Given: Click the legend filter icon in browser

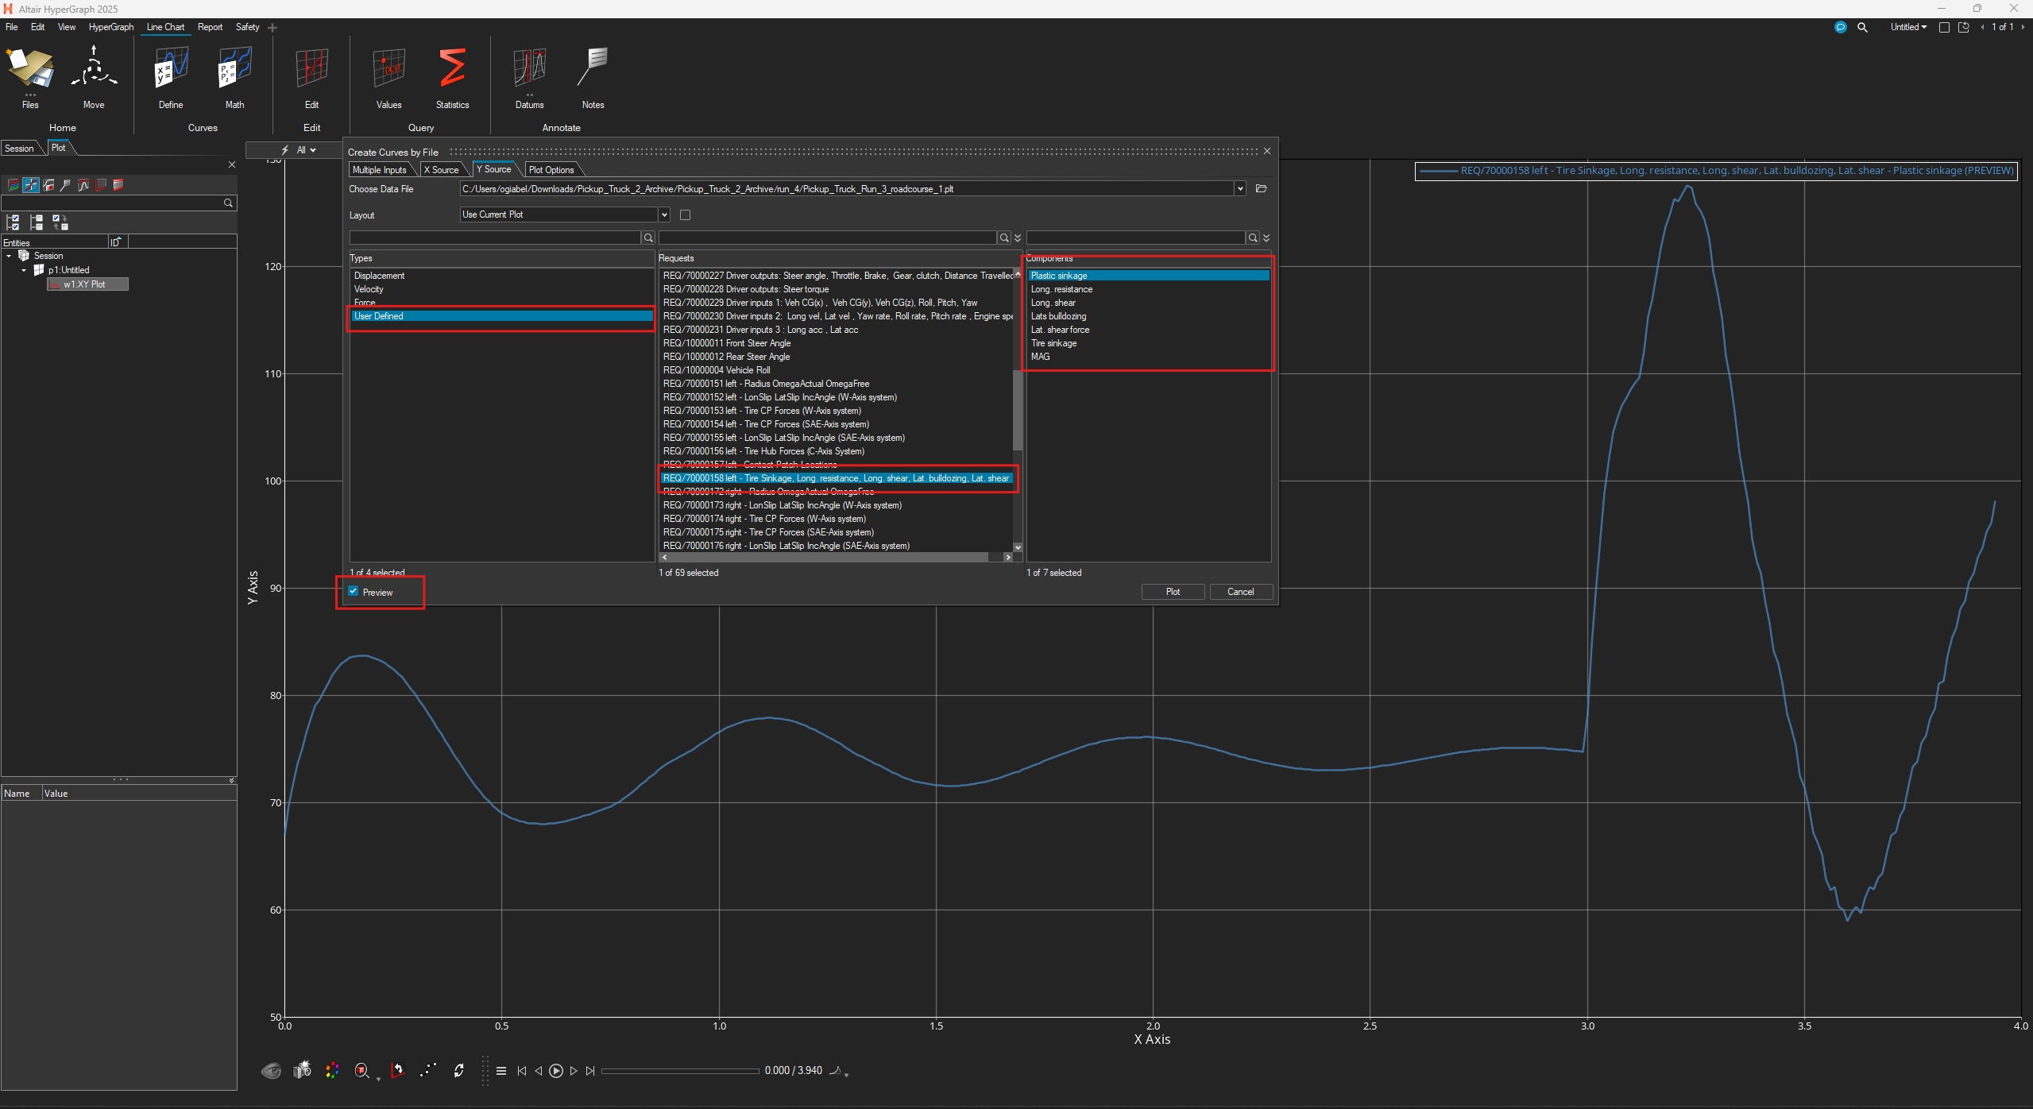Looking at the screenshot, I should 48,185.
